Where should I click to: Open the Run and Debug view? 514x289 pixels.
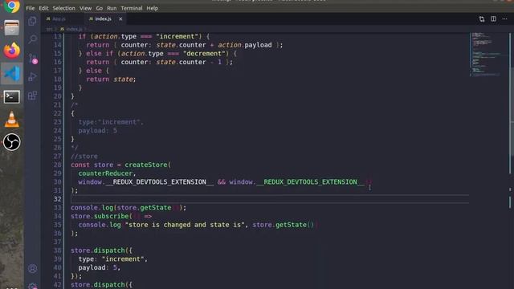tap(32, 77)
